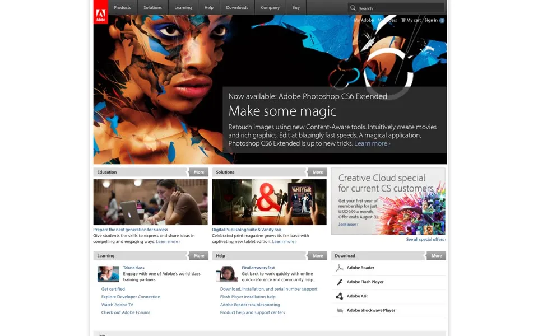
Task: Click in the Search field
Action: point(396,8)
